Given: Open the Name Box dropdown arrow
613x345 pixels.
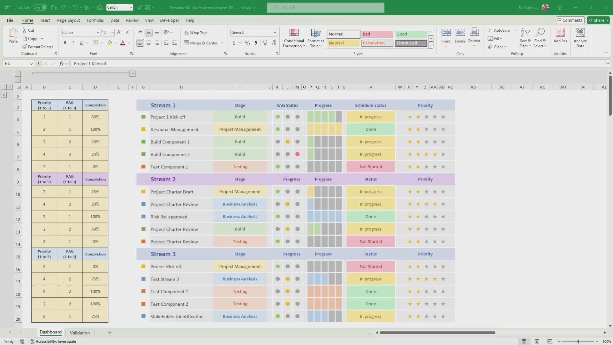Looking at the screenshot, I should pyautogui.click(x=31, y=64).
